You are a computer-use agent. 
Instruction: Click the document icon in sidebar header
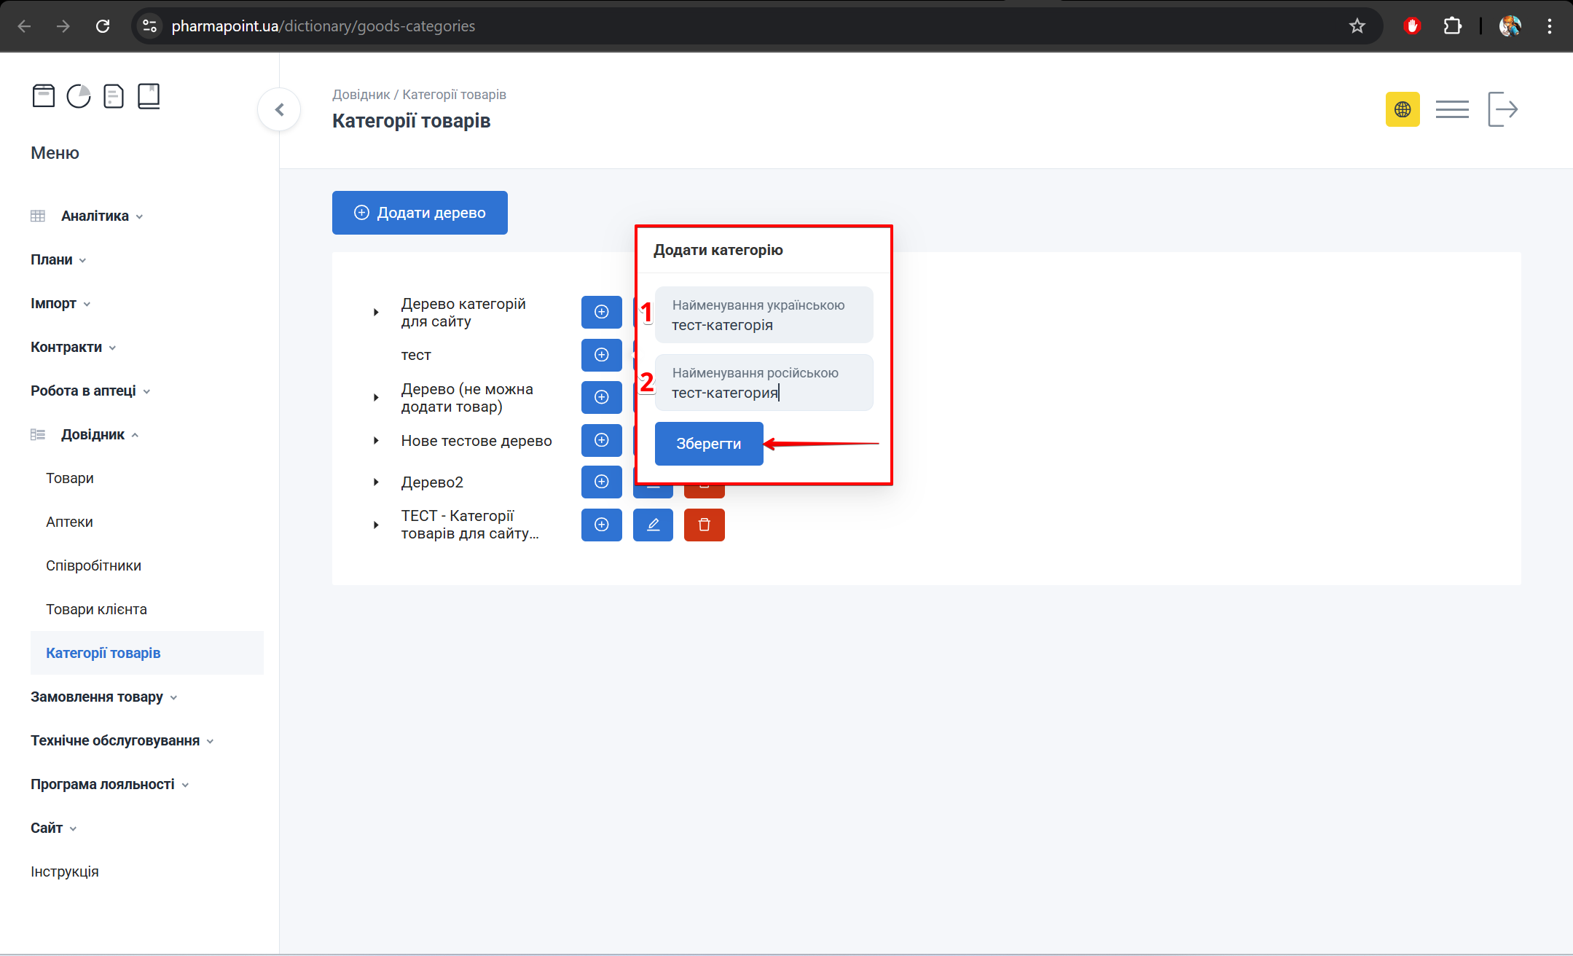click(114, 96)
